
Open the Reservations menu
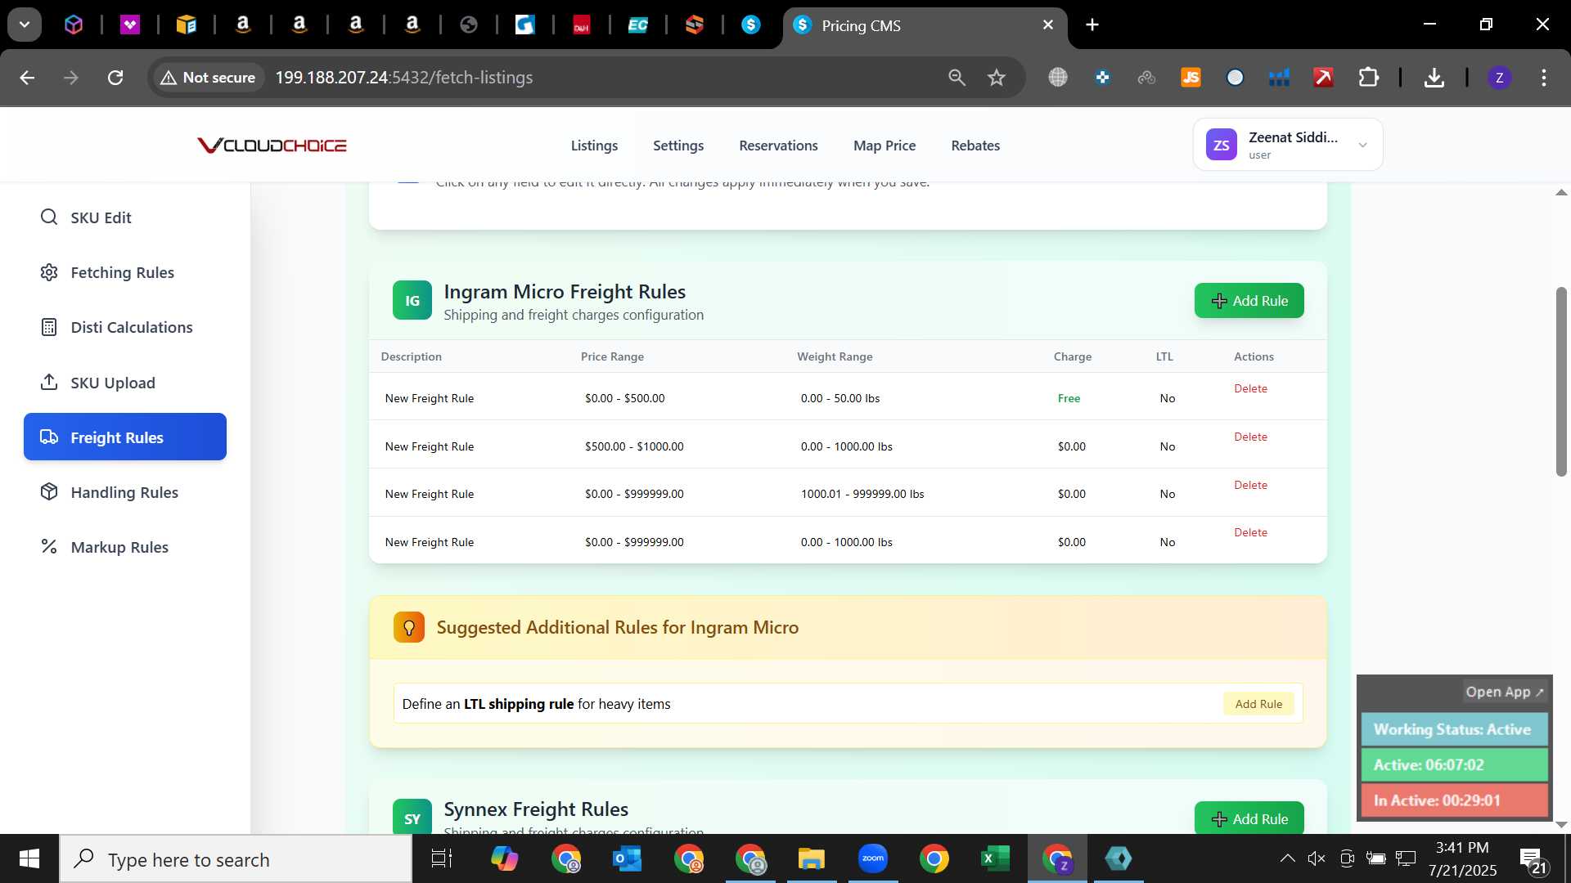click(778, 146)
